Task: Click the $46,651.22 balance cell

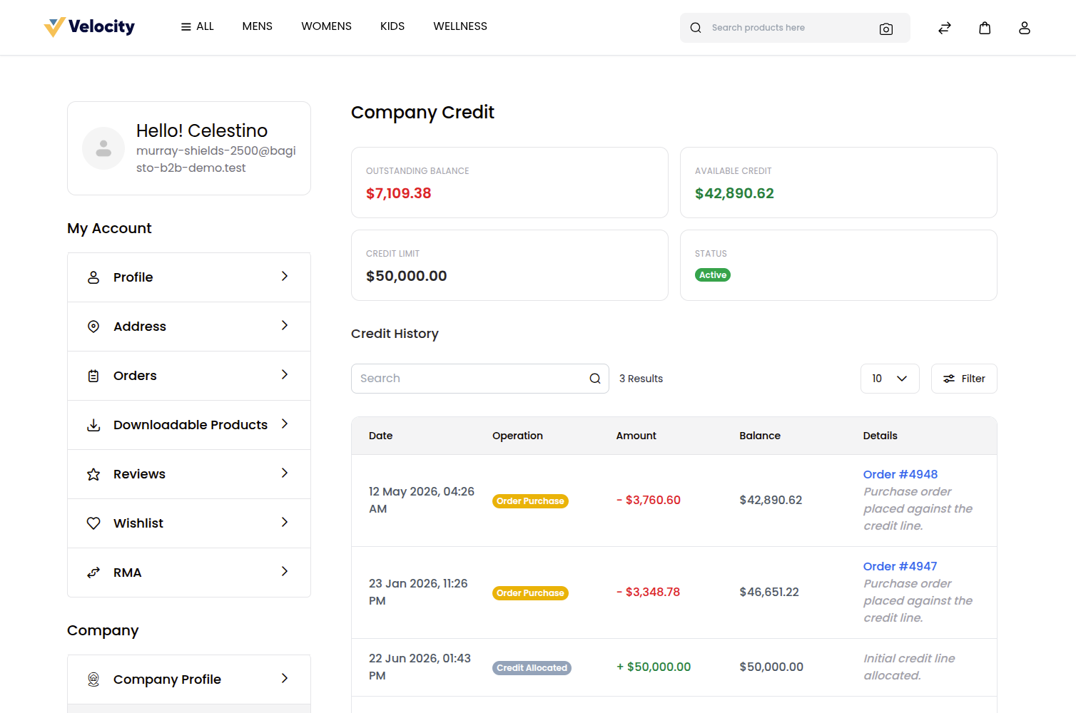Action: pos(769,593)
